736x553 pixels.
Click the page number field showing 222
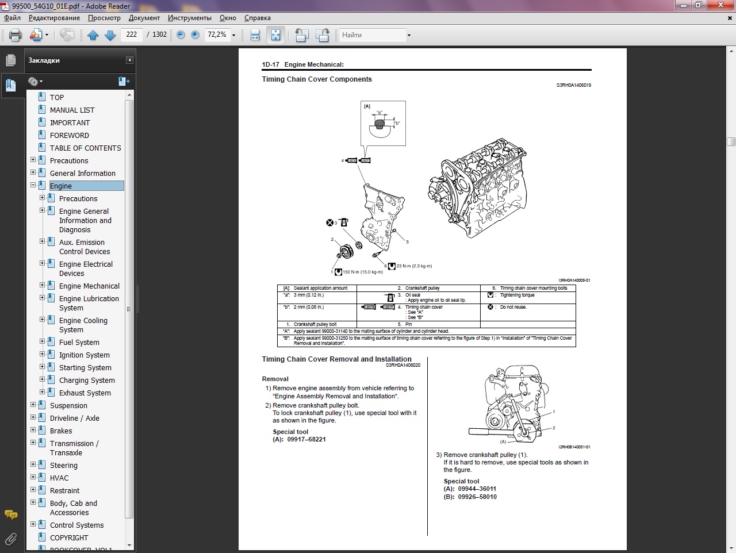(x=132, y=34)
